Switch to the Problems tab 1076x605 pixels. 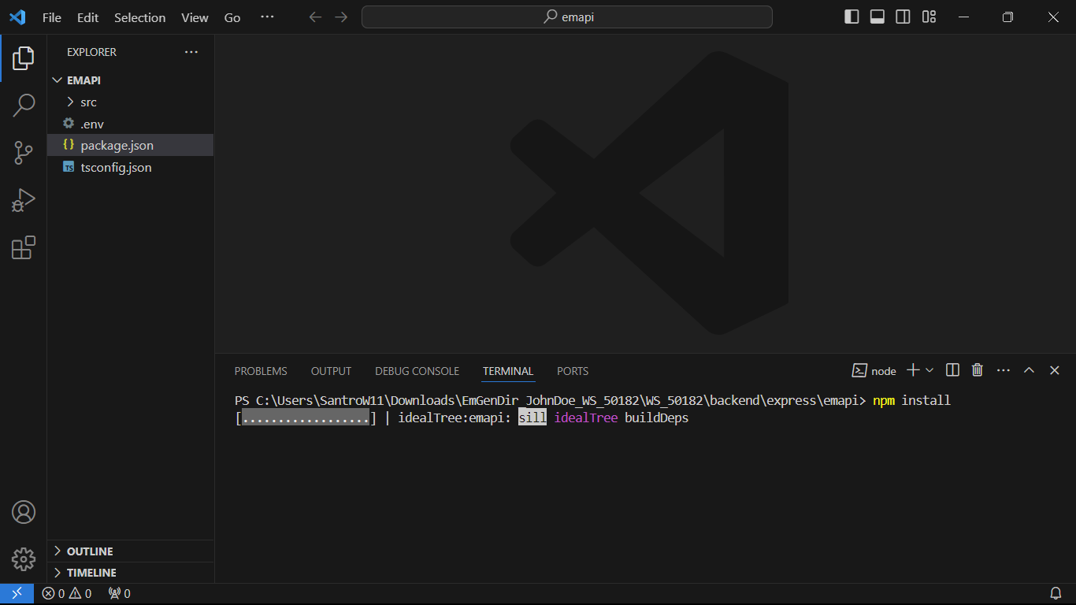[x=261, y=371]
